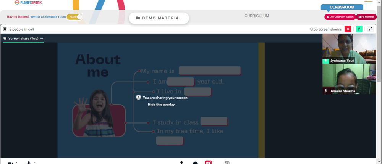Open the hamburger menu at top right
The image size is (382, 164).
click(368, 2)
